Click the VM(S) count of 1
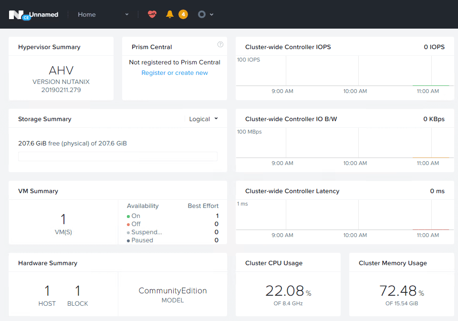The image size is (458, 321). tap(63, 220)
